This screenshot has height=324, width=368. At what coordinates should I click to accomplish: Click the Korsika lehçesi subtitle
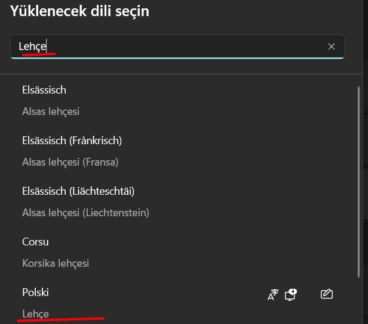pyautogui.click(x=56, y=263)
